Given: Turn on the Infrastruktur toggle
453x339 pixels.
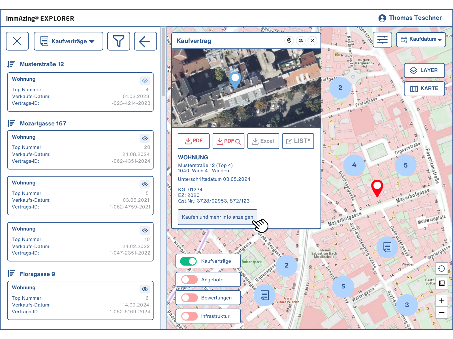Looking at the screenshot, I should pos(189,316).
